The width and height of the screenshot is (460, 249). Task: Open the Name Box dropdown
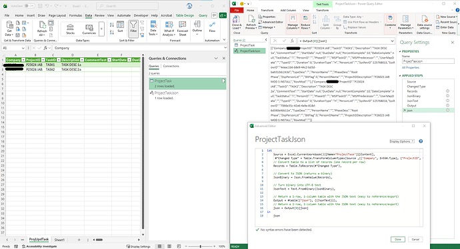23,48
